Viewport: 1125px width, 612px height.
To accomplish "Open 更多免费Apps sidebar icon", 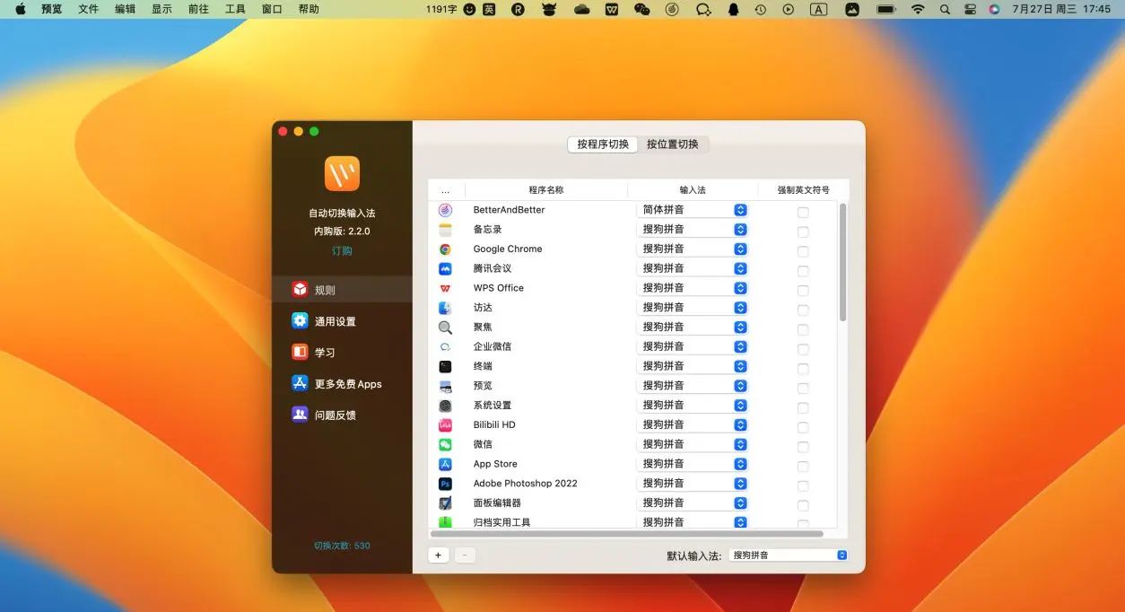I will [302, 383].
